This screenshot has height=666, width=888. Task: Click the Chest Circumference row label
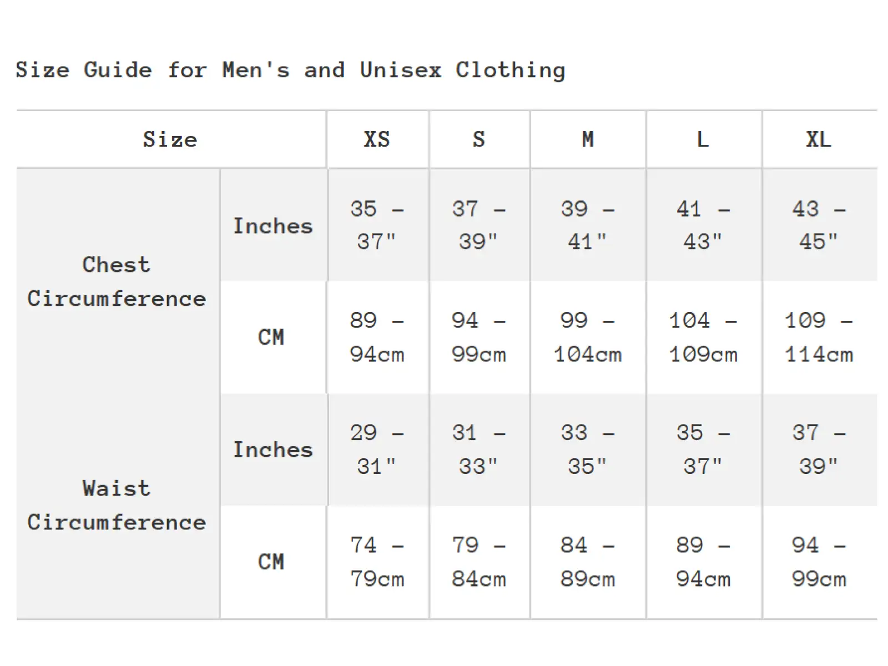tap(117, 281)
